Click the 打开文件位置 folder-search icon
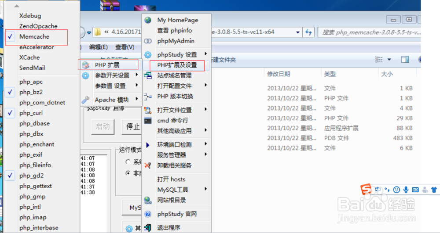Viewport: 440px width, 233px height. [148, 110]
